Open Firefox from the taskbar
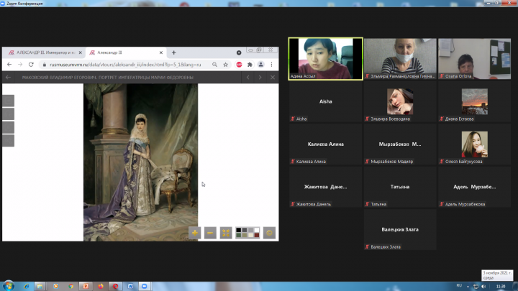518x291 pixels. coord(101,286)
